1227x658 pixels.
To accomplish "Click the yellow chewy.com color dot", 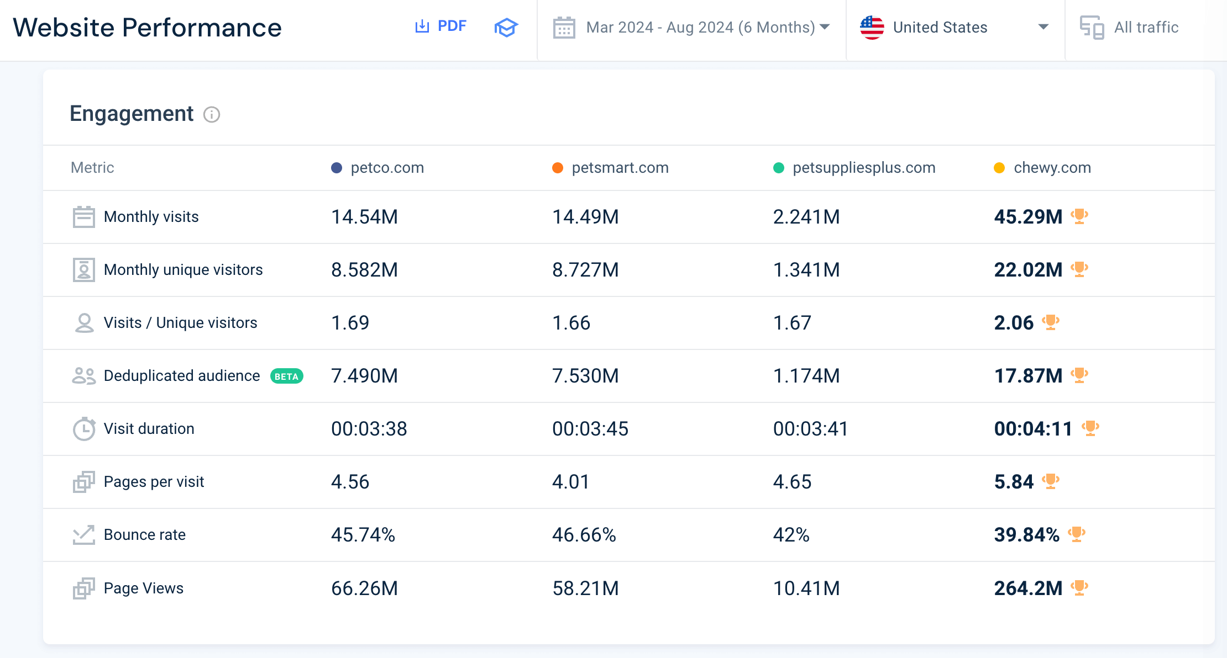I will tap(999, 168).
